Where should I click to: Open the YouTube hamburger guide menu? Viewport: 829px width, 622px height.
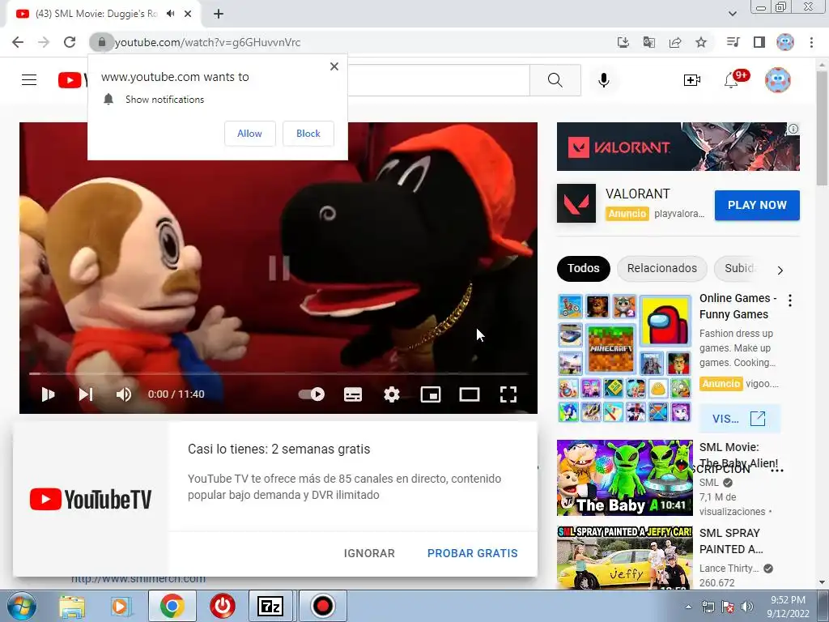pyautogui.click(x=29, y=80)
